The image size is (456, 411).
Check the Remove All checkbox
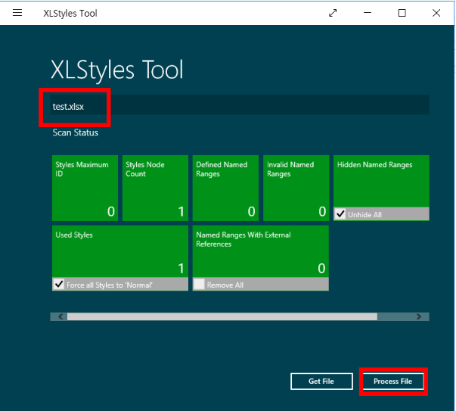(199, 284)
